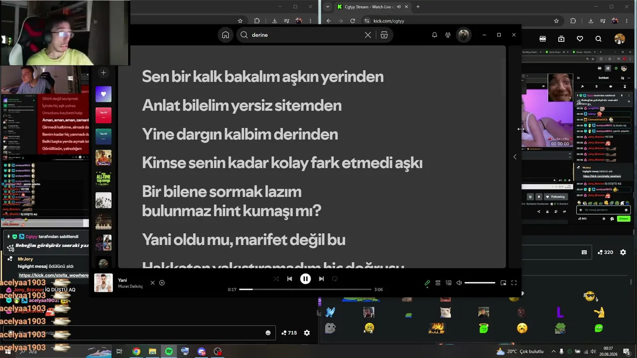Pause the playing song
The image size is (637, 358).
[x=306, y=279]
